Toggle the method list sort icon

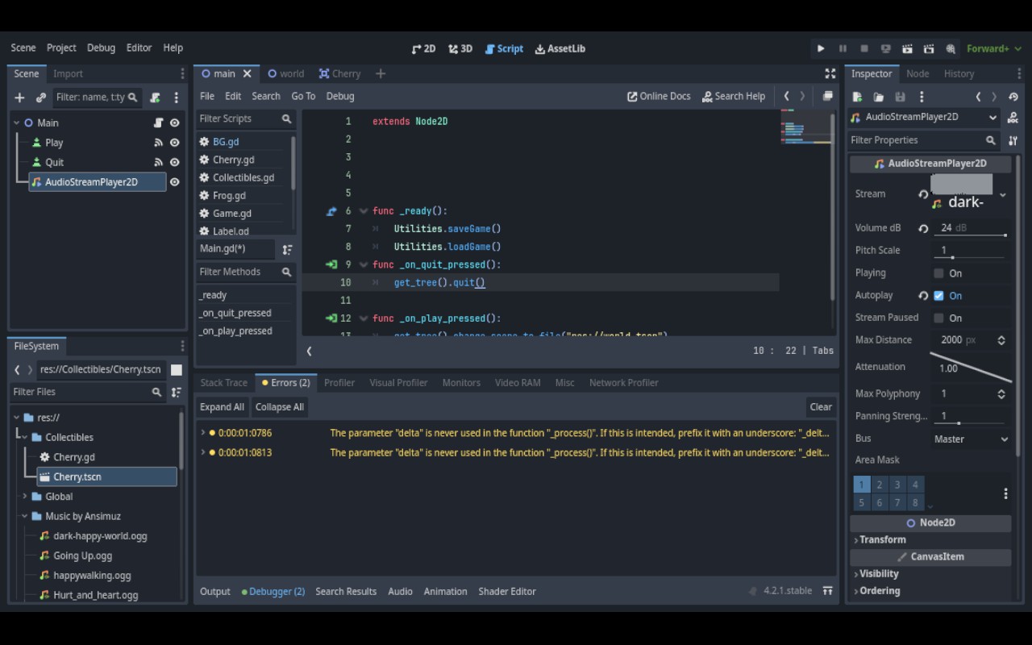(287, 249)
